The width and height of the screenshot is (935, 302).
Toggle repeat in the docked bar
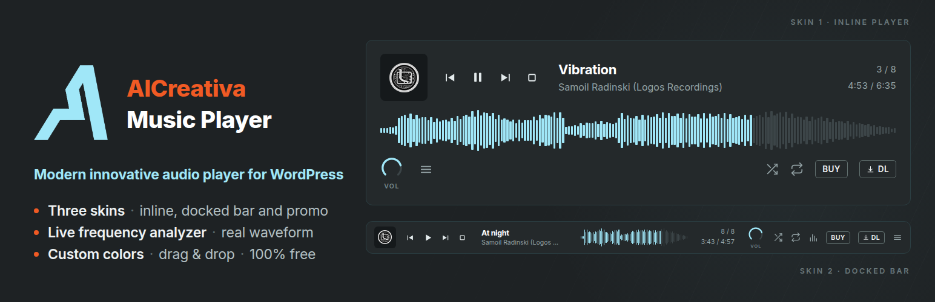click(x=796, y=237)
